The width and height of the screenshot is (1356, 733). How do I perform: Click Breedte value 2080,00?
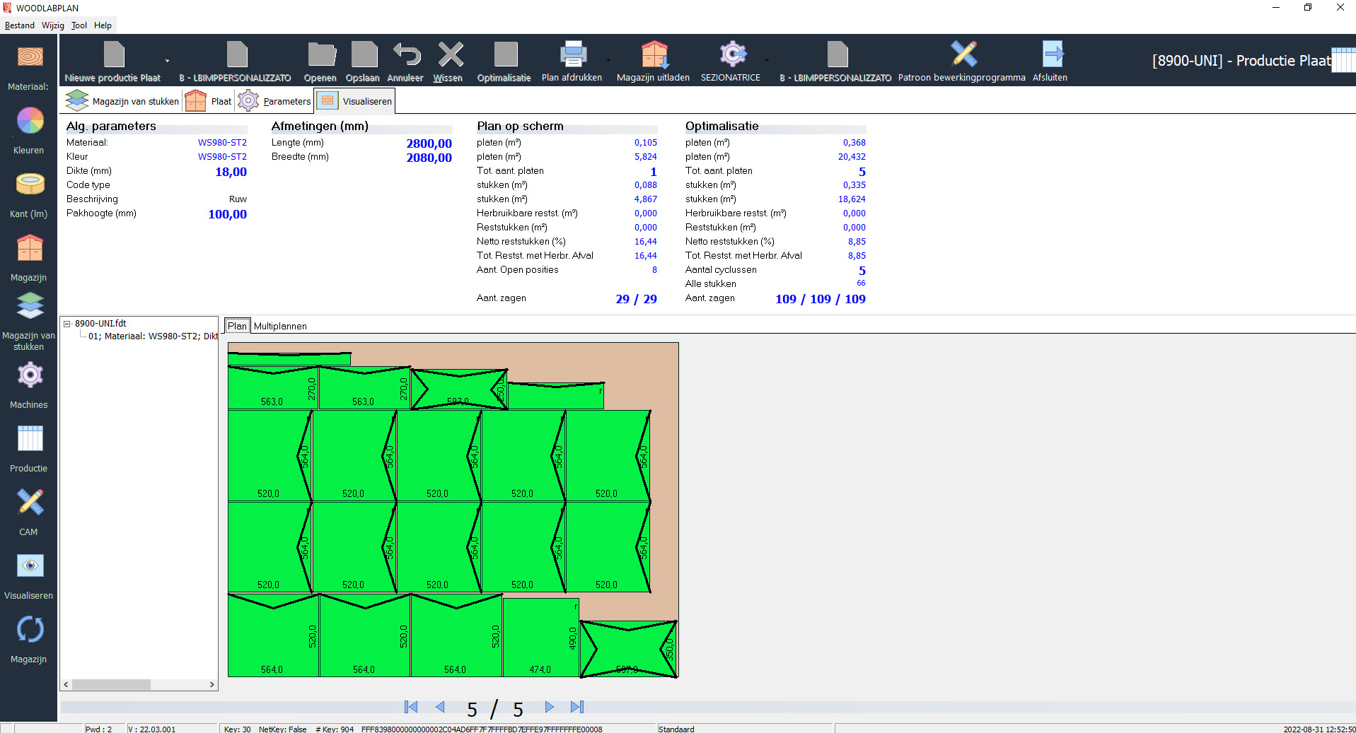[x=429, y=158]
